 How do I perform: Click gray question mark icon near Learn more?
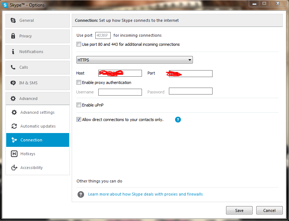[x=81, y=194]
